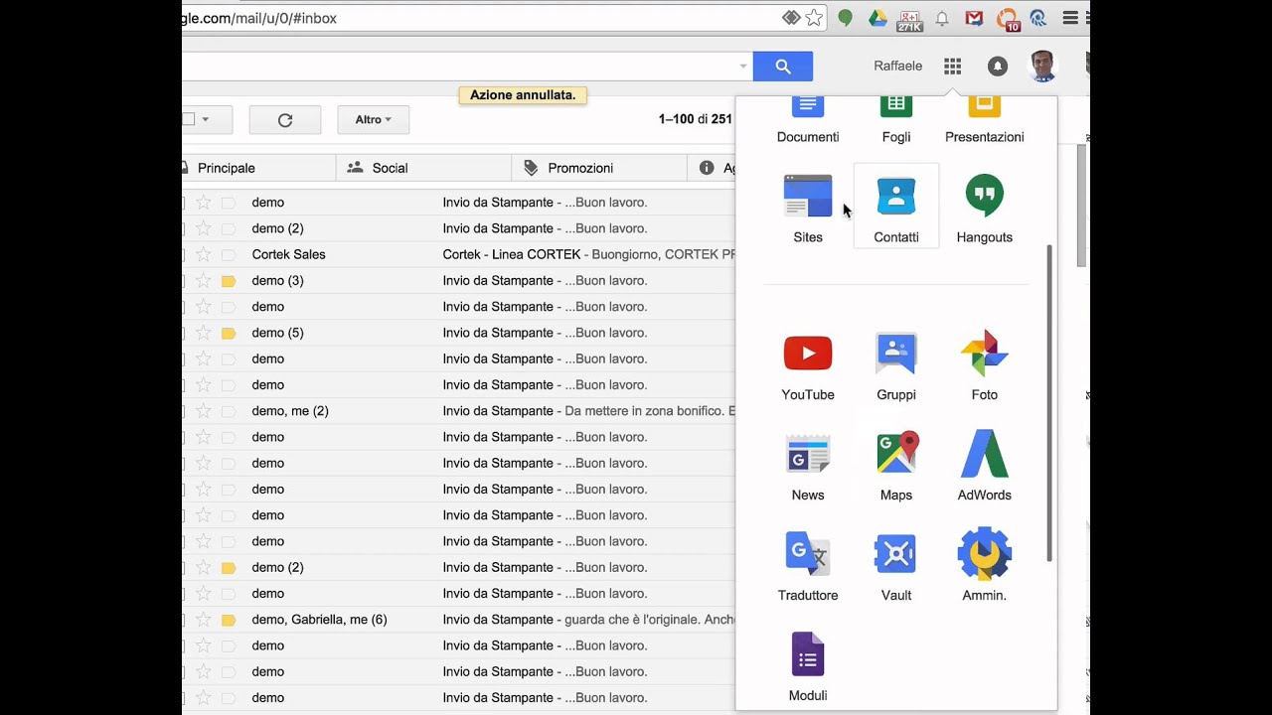Open email 'Da mettere in zona bonifico'

click(x=650, y=411)
